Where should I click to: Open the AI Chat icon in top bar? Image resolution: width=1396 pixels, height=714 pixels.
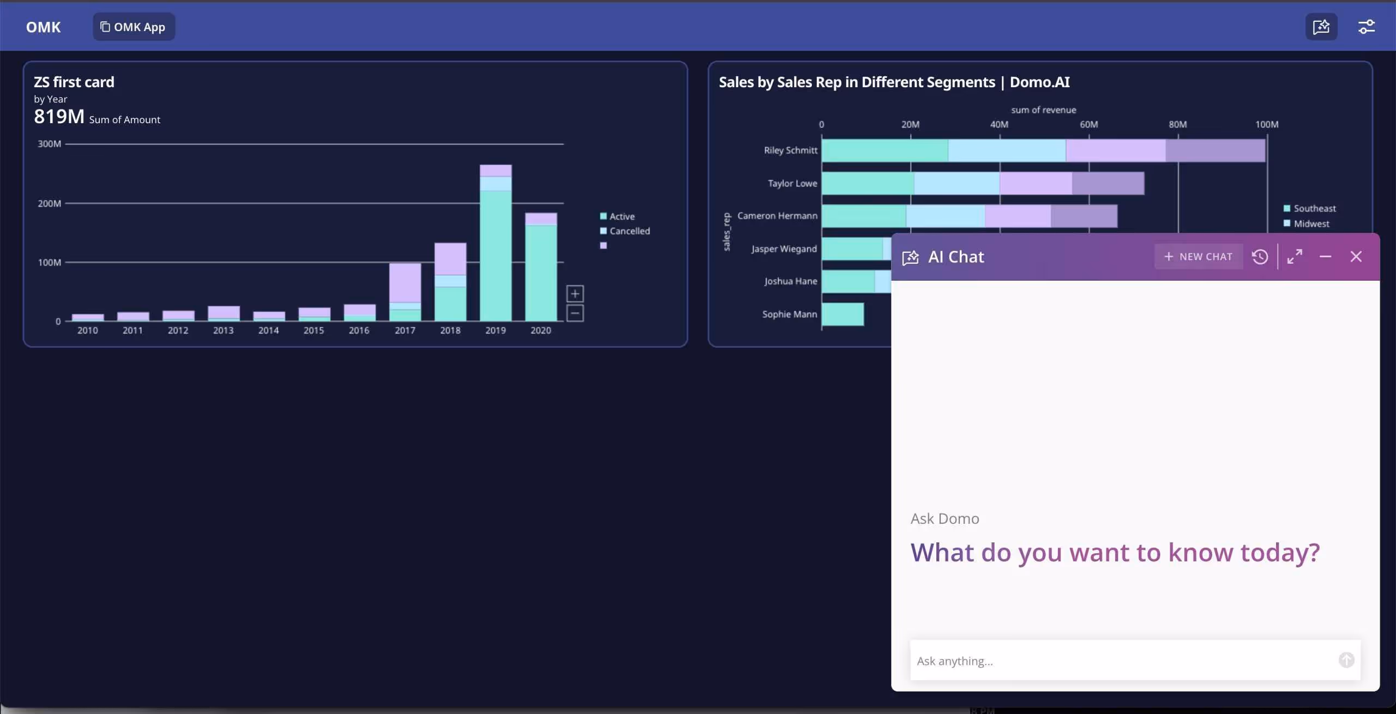tap(1321, 27)
